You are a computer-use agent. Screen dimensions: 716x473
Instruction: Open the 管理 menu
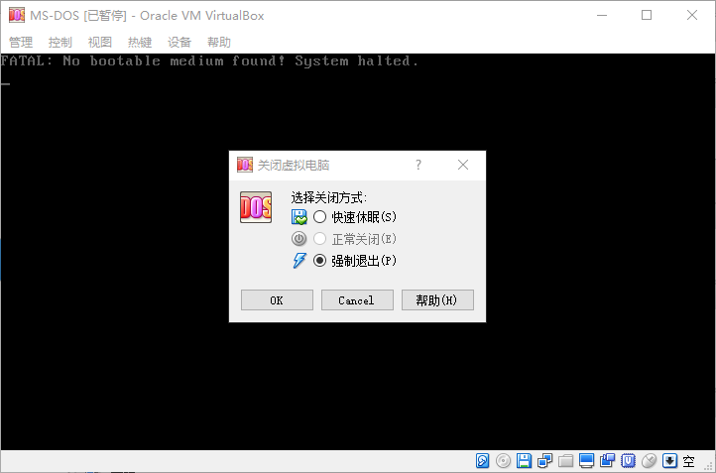pyautogui.click(x=21, y=43)
